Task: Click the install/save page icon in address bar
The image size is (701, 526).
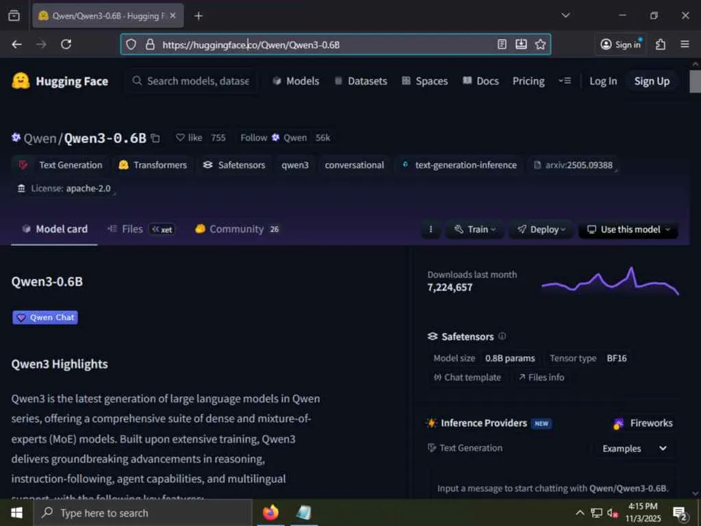Action: coord(521,45)
